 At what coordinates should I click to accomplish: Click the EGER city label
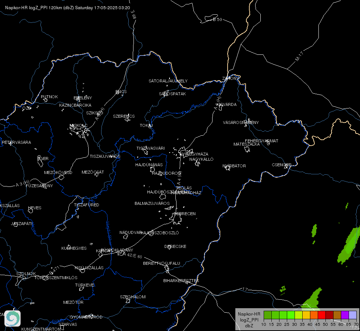(43, 159)
